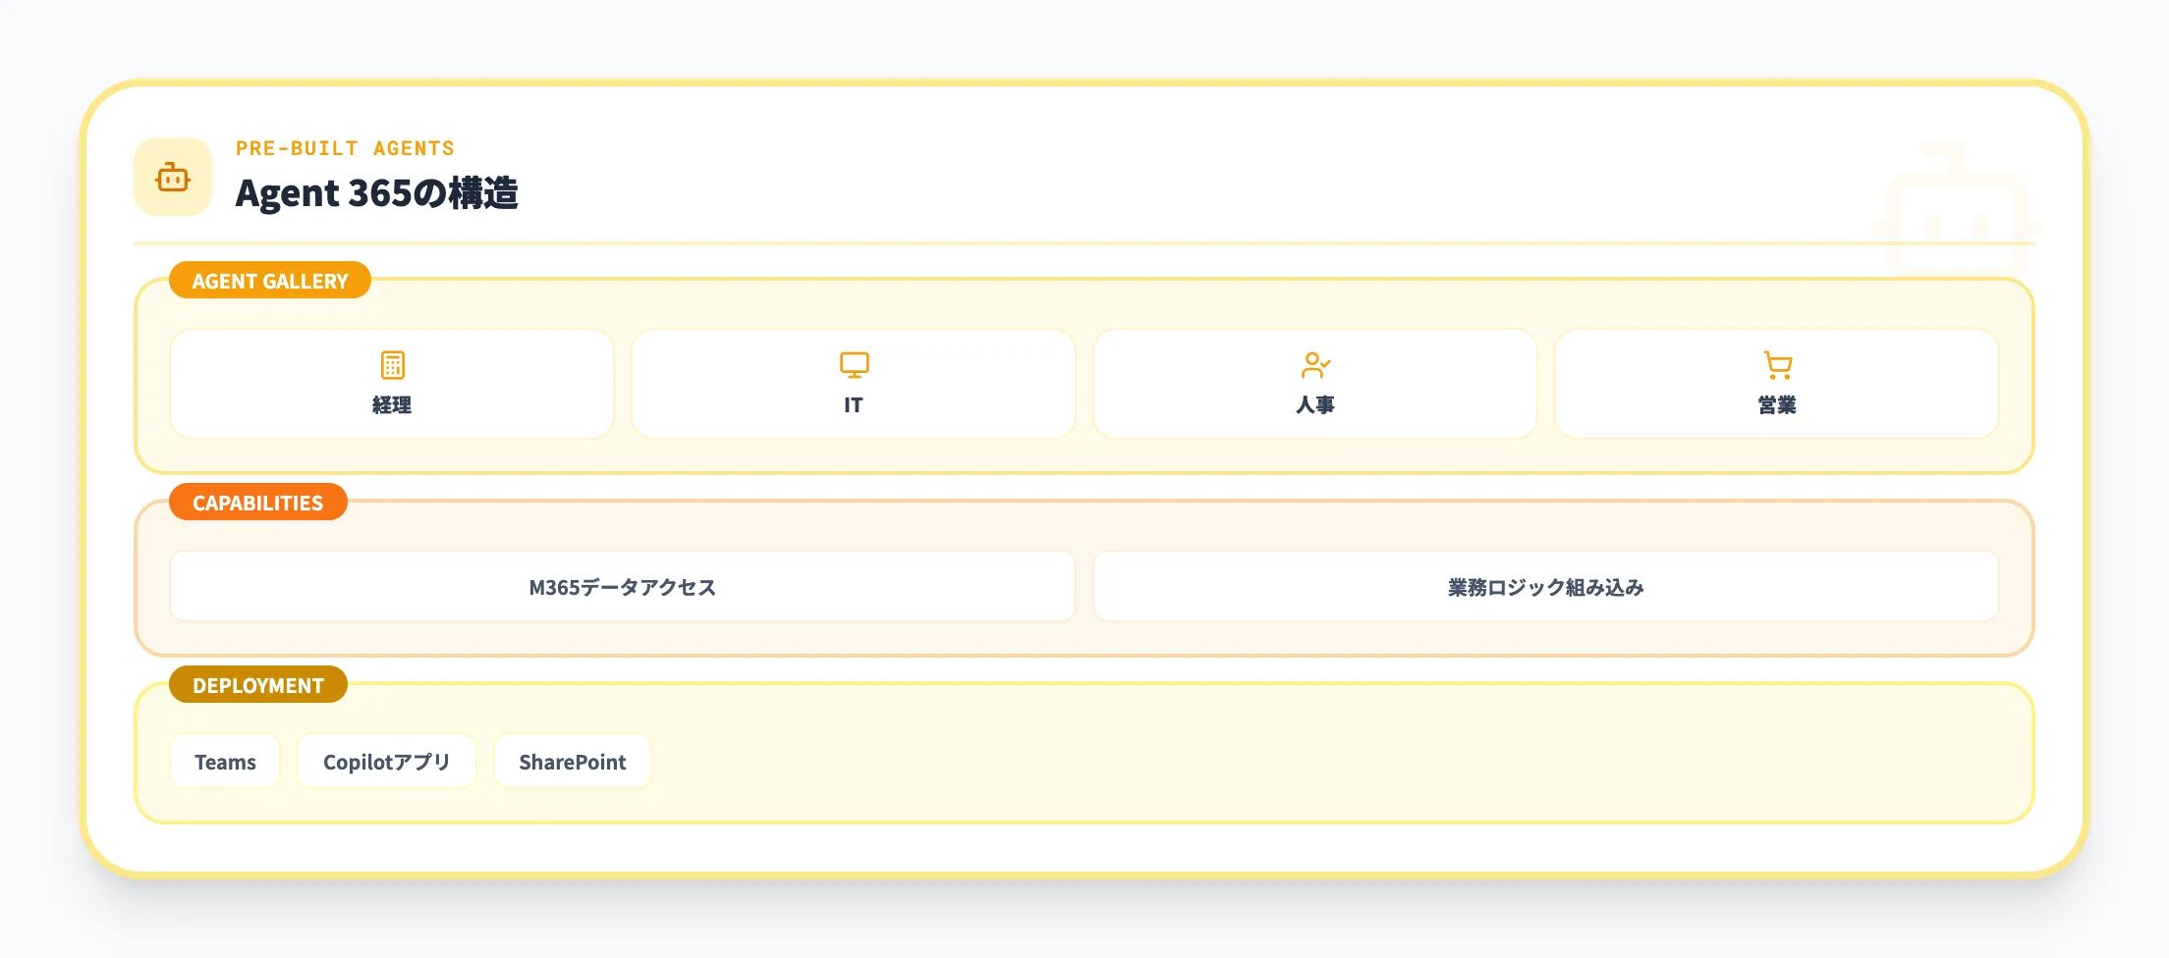Click the calculator icon in the 経理 card
Screen dimensions: 2169x958
tap(392, 365)
